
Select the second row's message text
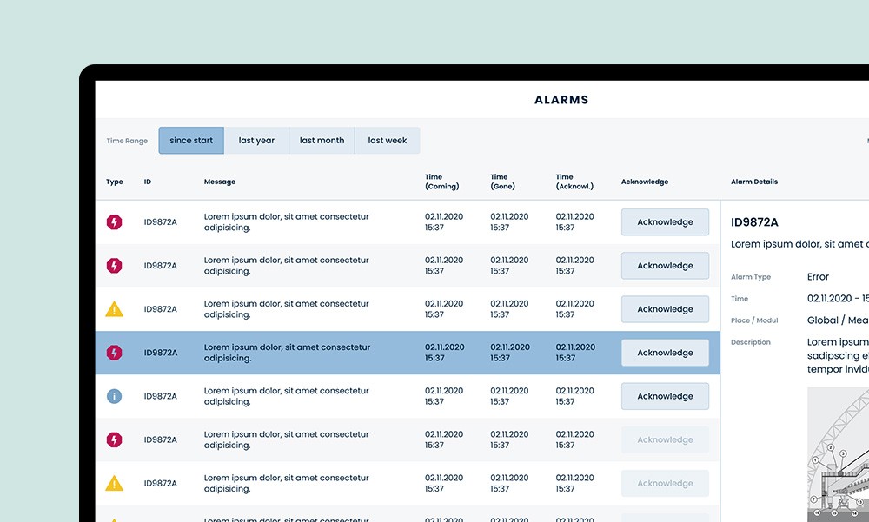pyautogui.click(x=286, y=266)
